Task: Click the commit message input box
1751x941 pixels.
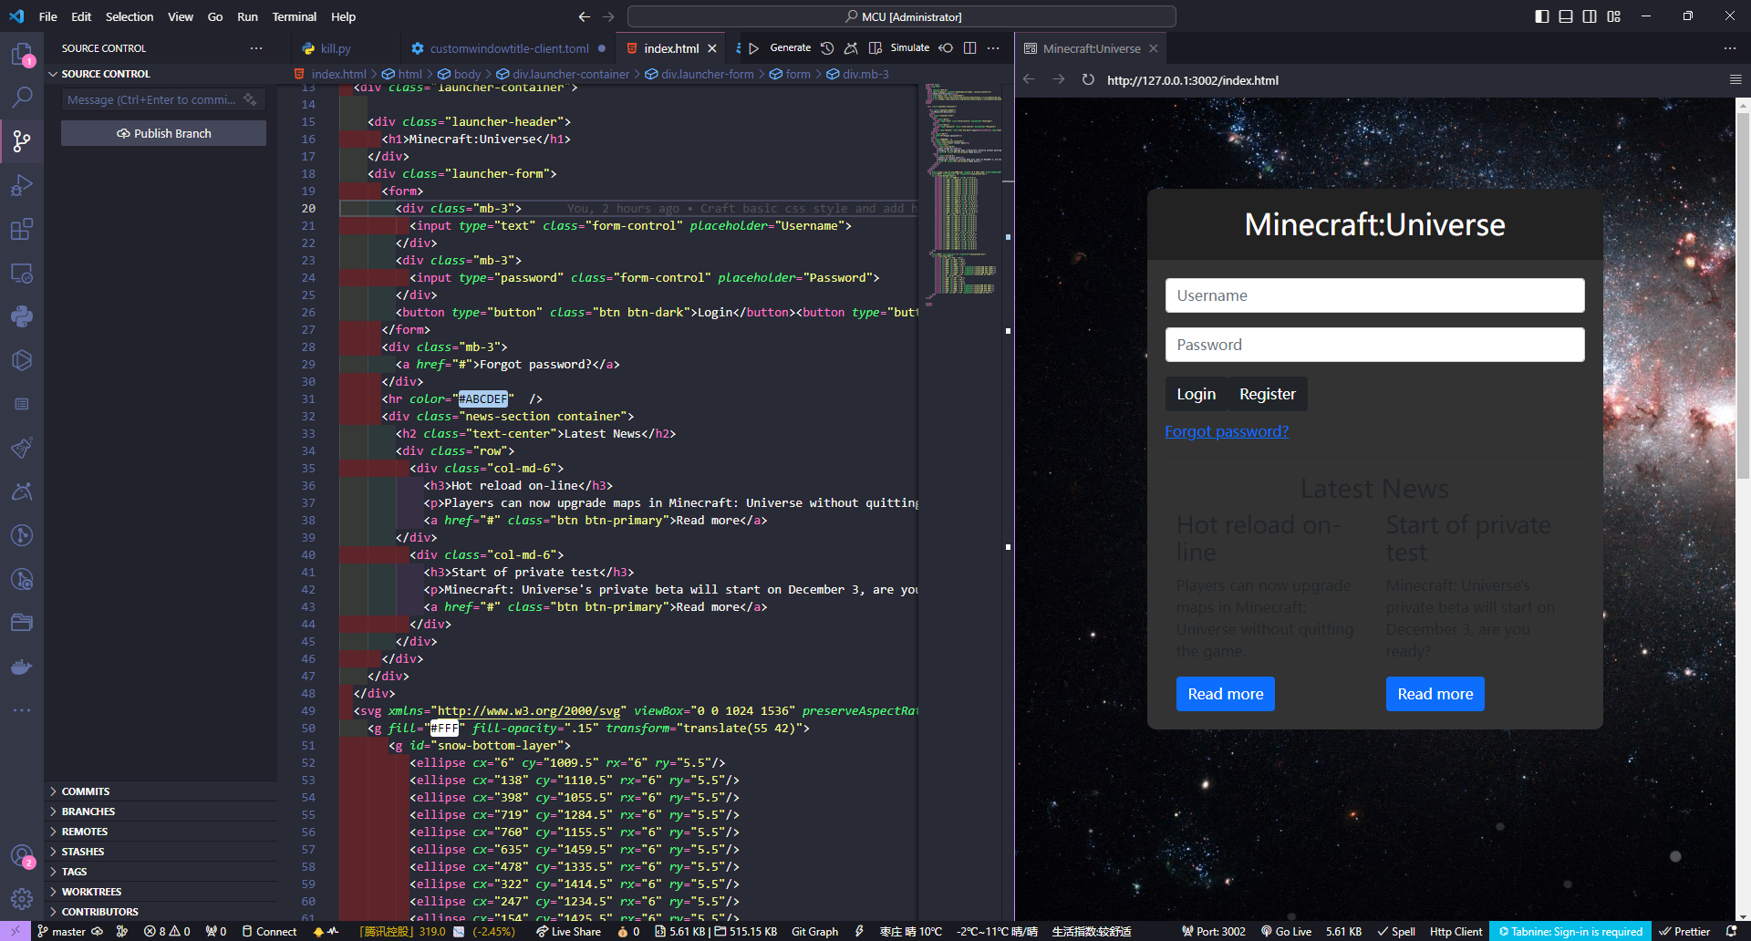Action: coord(151,99)
